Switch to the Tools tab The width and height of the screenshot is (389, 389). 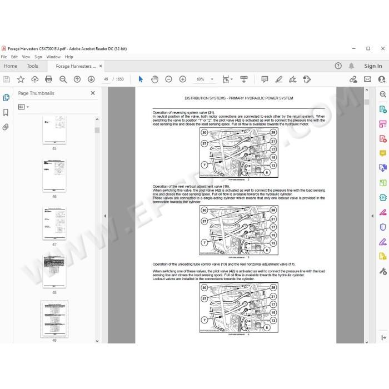point(32,66)
